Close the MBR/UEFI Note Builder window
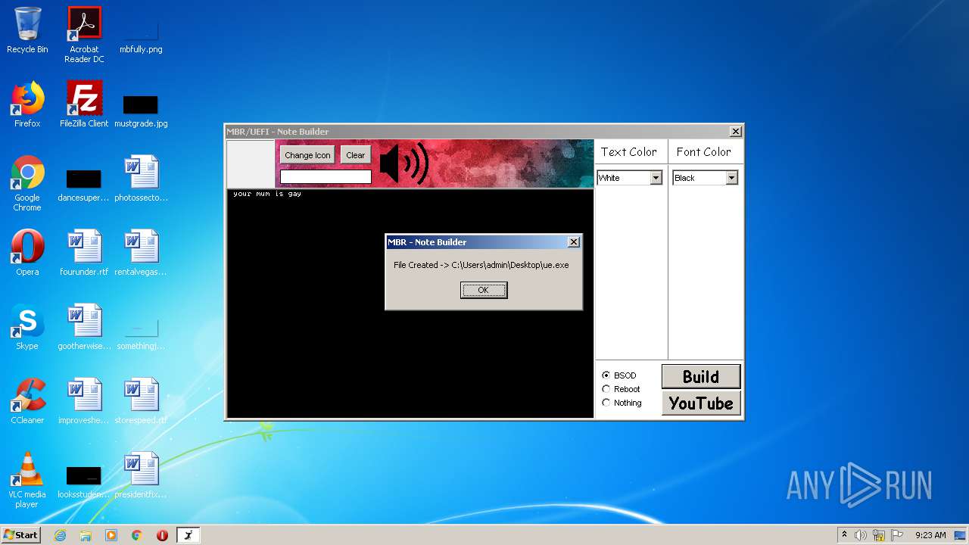Screen dimensions: 969x545 (735, 132)
